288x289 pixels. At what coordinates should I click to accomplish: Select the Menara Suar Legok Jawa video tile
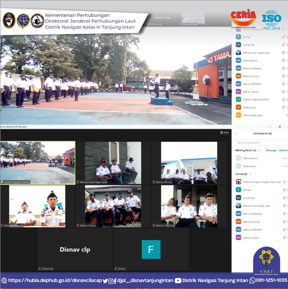pyautogui.click(x=113, y=163)
